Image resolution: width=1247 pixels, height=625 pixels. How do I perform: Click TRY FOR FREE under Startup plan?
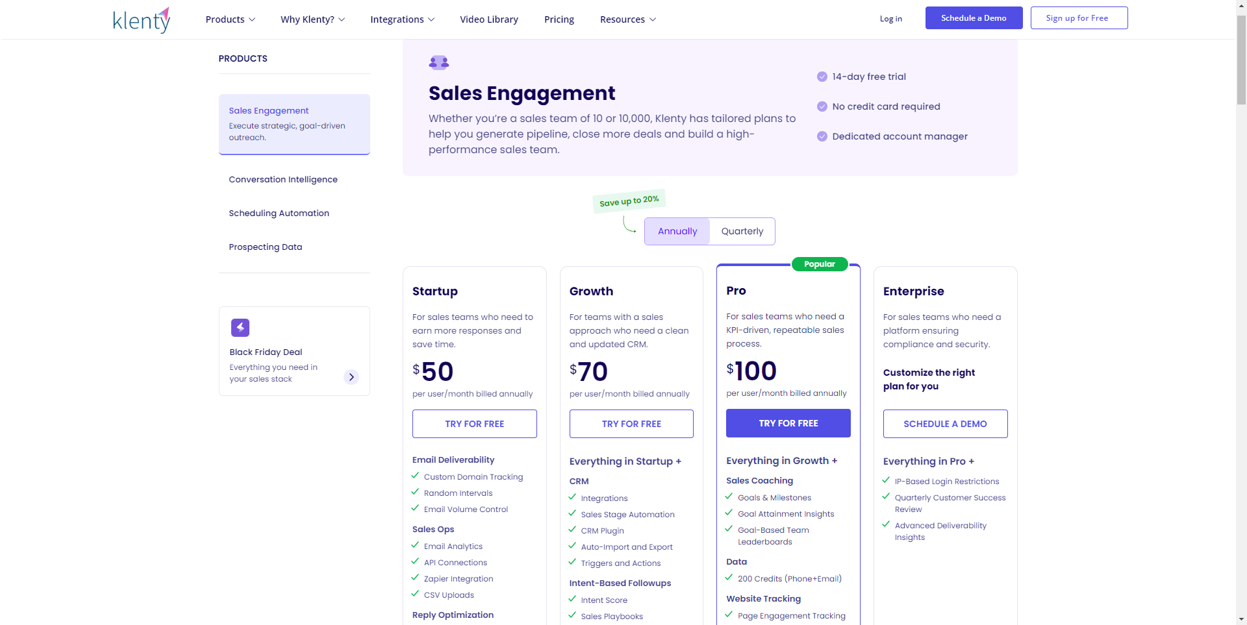(475, 424)
